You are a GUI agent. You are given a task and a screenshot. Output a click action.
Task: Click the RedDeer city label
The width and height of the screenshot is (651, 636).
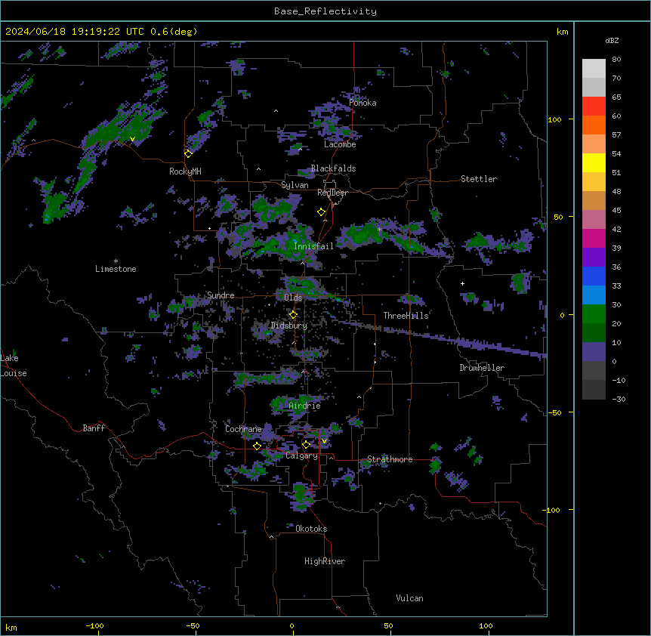(332, 193)
